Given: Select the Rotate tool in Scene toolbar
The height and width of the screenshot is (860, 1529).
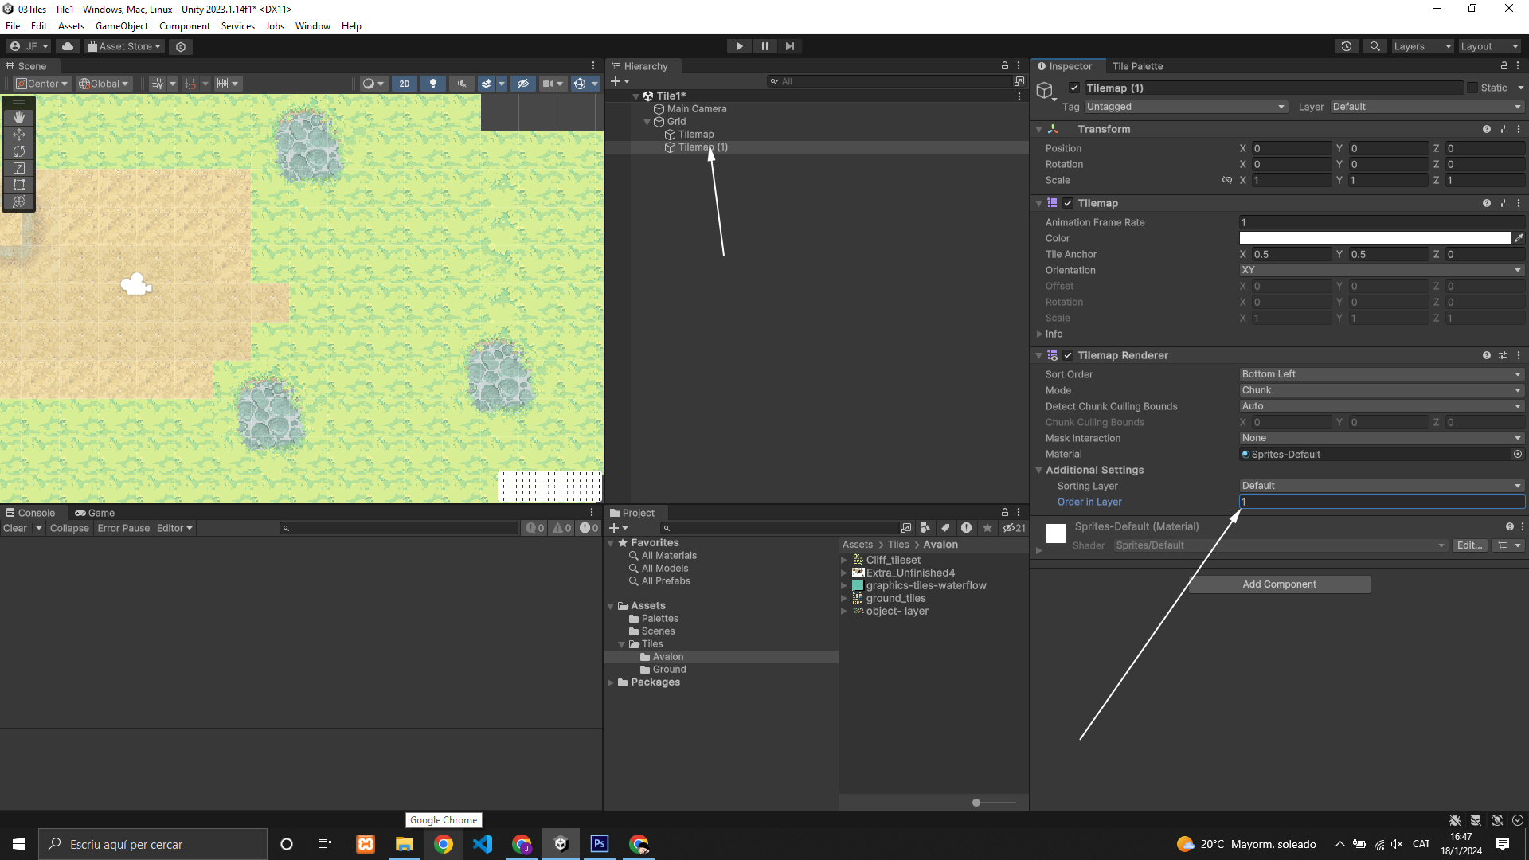Looking at the screenshot, I should [x=19, y=151].
